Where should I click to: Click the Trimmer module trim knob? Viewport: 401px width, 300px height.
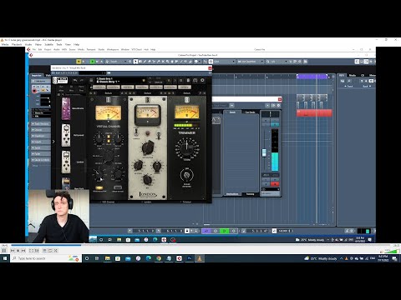pos(187,147)
